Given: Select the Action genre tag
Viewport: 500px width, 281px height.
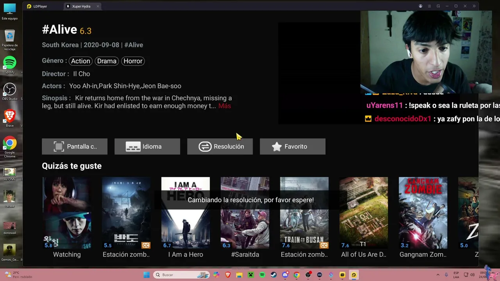Looking at the screenshot, I should pos(80,61).
